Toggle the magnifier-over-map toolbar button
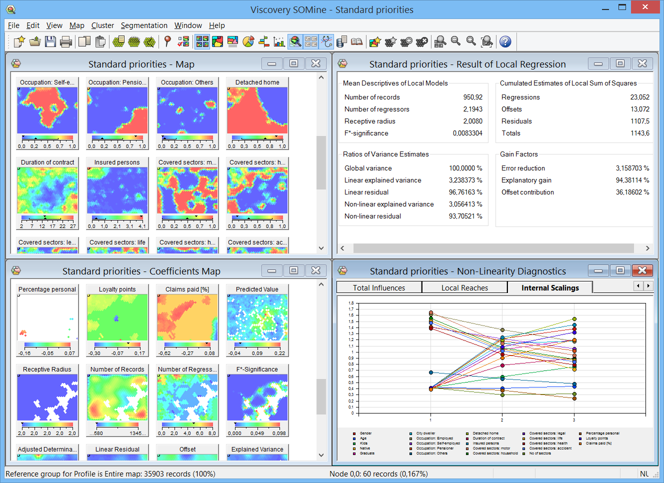The height and width of the screenshot is (483, 664). click(x=295, y=41)
